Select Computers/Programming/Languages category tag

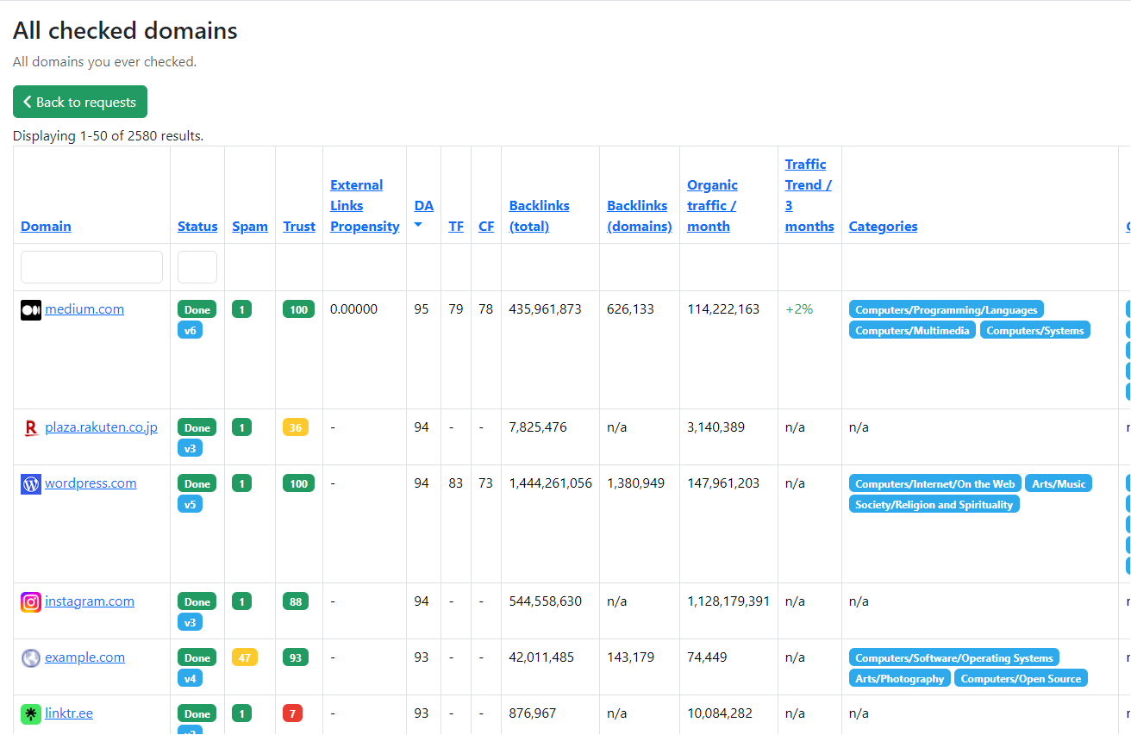(947, 309)
